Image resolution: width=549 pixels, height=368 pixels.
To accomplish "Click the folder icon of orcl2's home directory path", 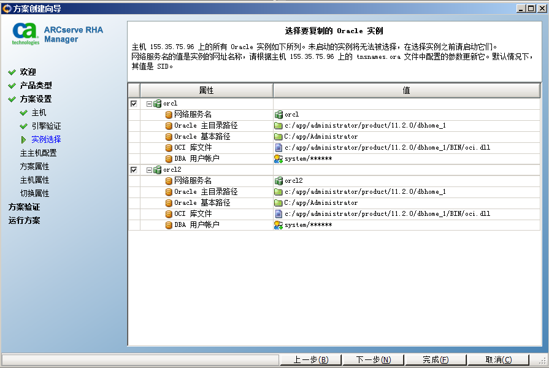I will (x=278, y=191).
